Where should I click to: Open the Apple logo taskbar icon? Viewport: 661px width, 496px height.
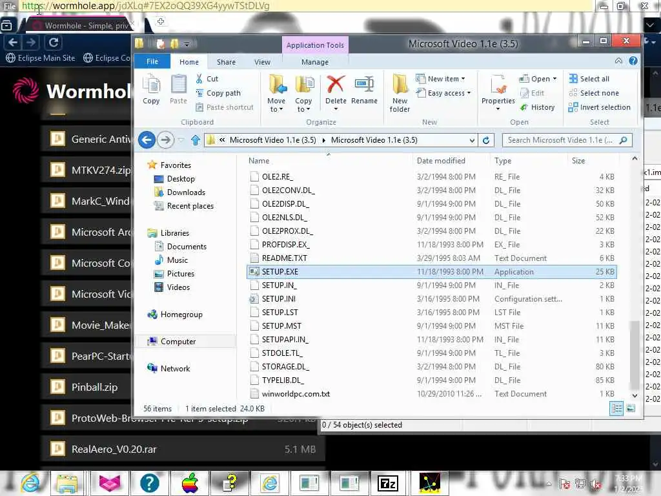pos(190,483)
